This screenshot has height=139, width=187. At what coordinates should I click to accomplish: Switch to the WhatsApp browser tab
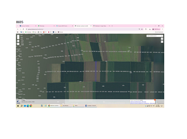(46, 26)
